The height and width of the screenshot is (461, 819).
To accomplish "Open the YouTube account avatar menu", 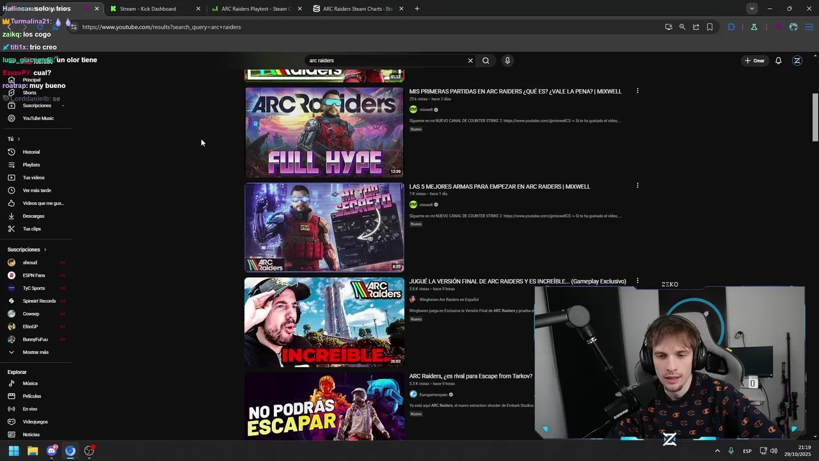I will pyautogui.click(x=797, y=61).
